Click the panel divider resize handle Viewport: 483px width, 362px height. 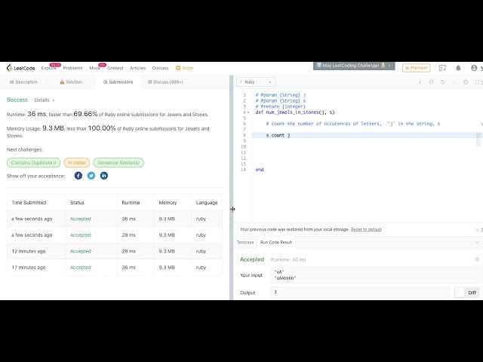pyautogui.click(x=232, y=188)
